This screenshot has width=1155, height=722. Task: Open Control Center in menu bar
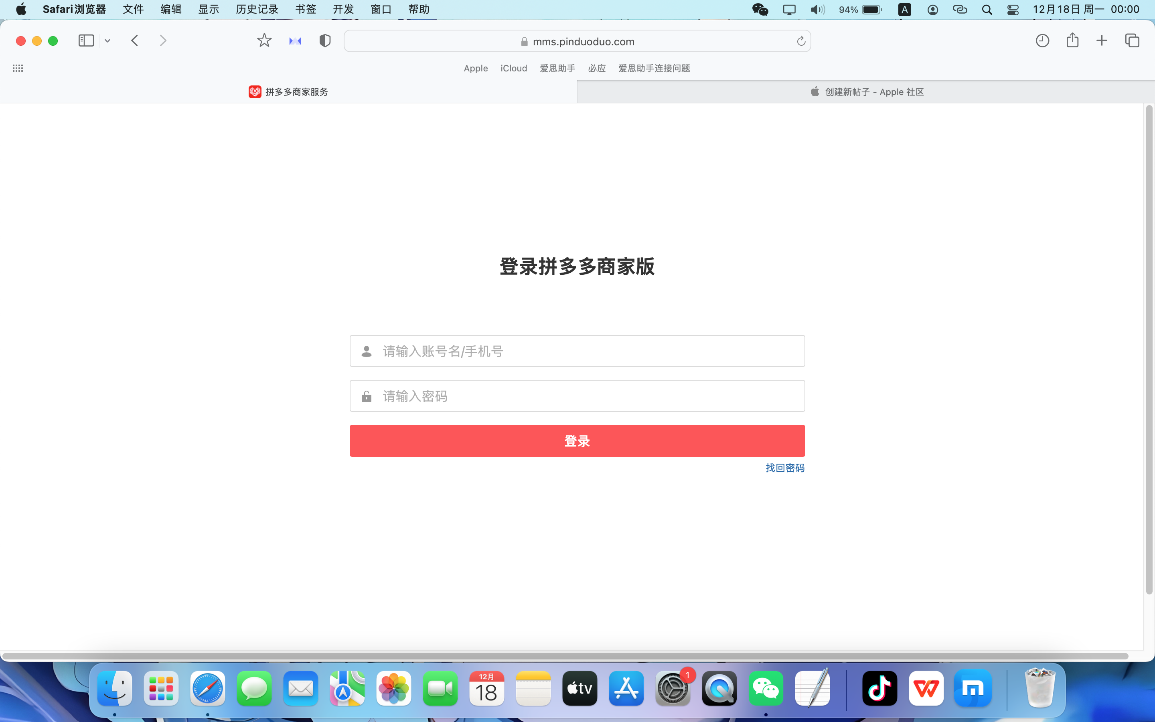point(1013,10)
